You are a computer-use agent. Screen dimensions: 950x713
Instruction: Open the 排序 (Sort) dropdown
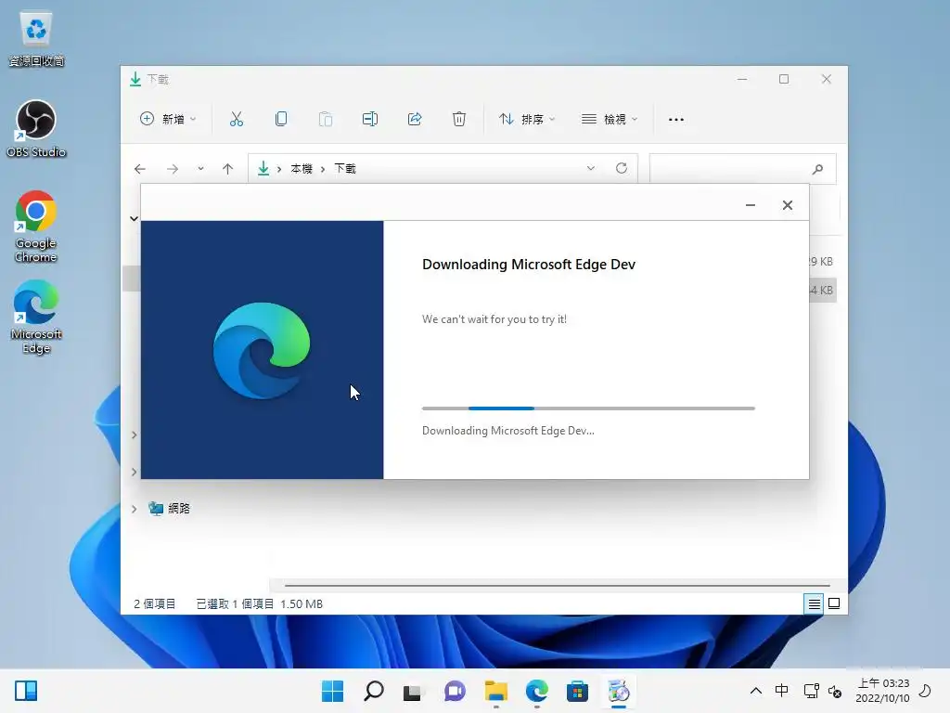pos(527,119)
